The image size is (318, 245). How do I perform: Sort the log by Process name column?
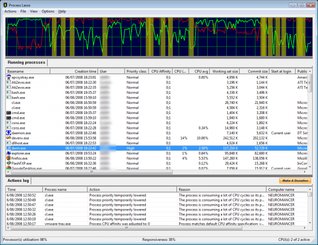click(x=66, y=189)
